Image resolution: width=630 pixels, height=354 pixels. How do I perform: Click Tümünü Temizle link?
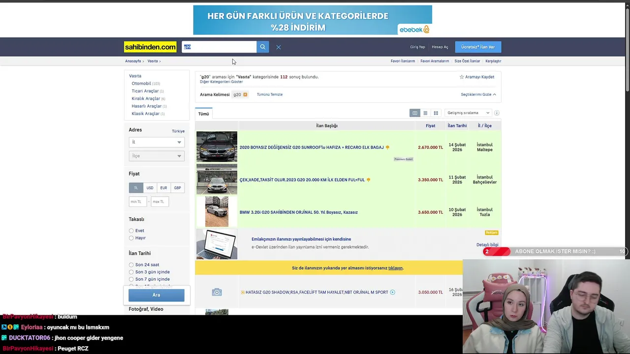tap(270, 94)
